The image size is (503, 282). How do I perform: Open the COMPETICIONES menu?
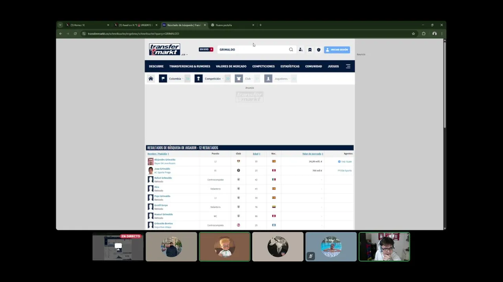point(263,66)
